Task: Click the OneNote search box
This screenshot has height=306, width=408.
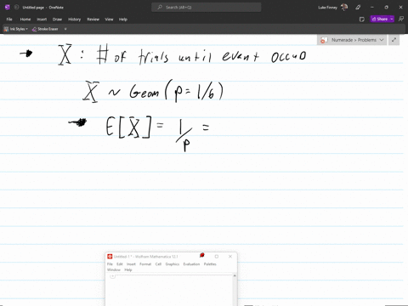Action: 207,8
